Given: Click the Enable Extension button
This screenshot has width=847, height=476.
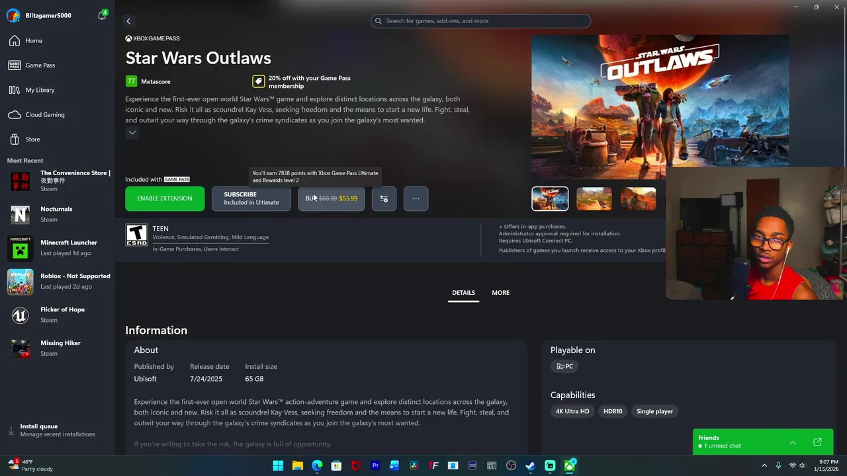Looking at the screenshot, I should point(165,198).
